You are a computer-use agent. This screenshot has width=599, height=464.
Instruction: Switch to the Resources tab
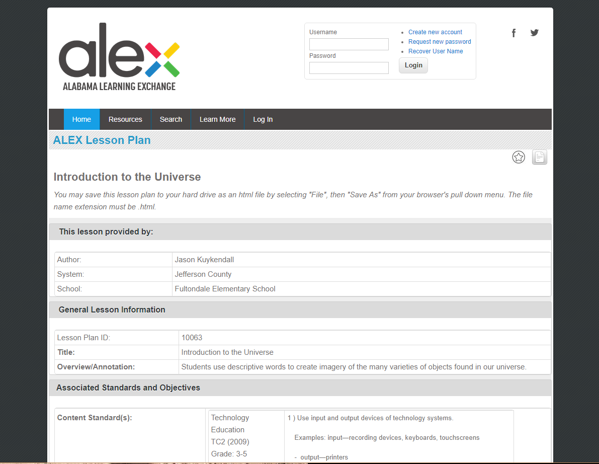[125, 119]
